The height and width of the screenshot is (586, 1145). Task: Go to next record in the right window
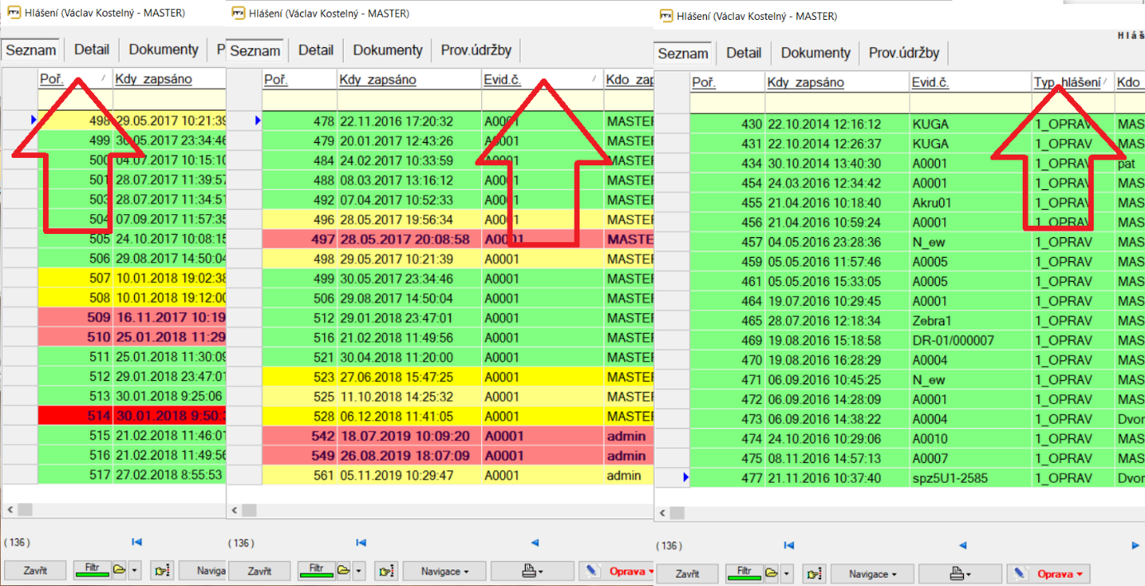1135,546
